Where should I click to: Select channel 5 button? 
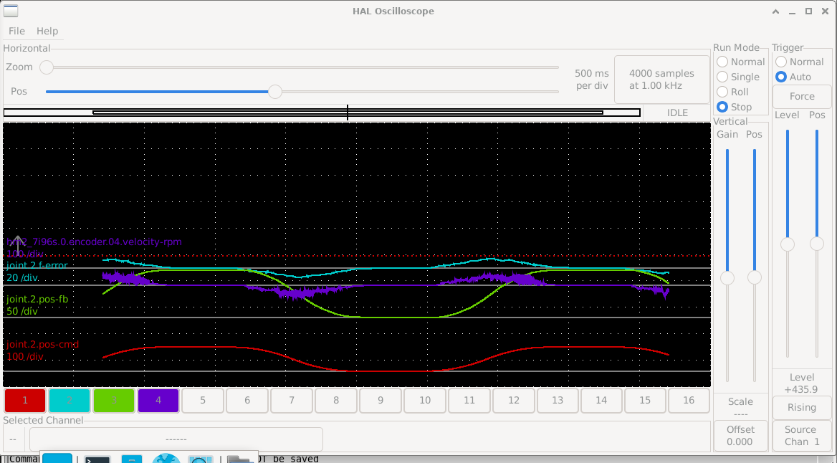(x=203, y=400)
